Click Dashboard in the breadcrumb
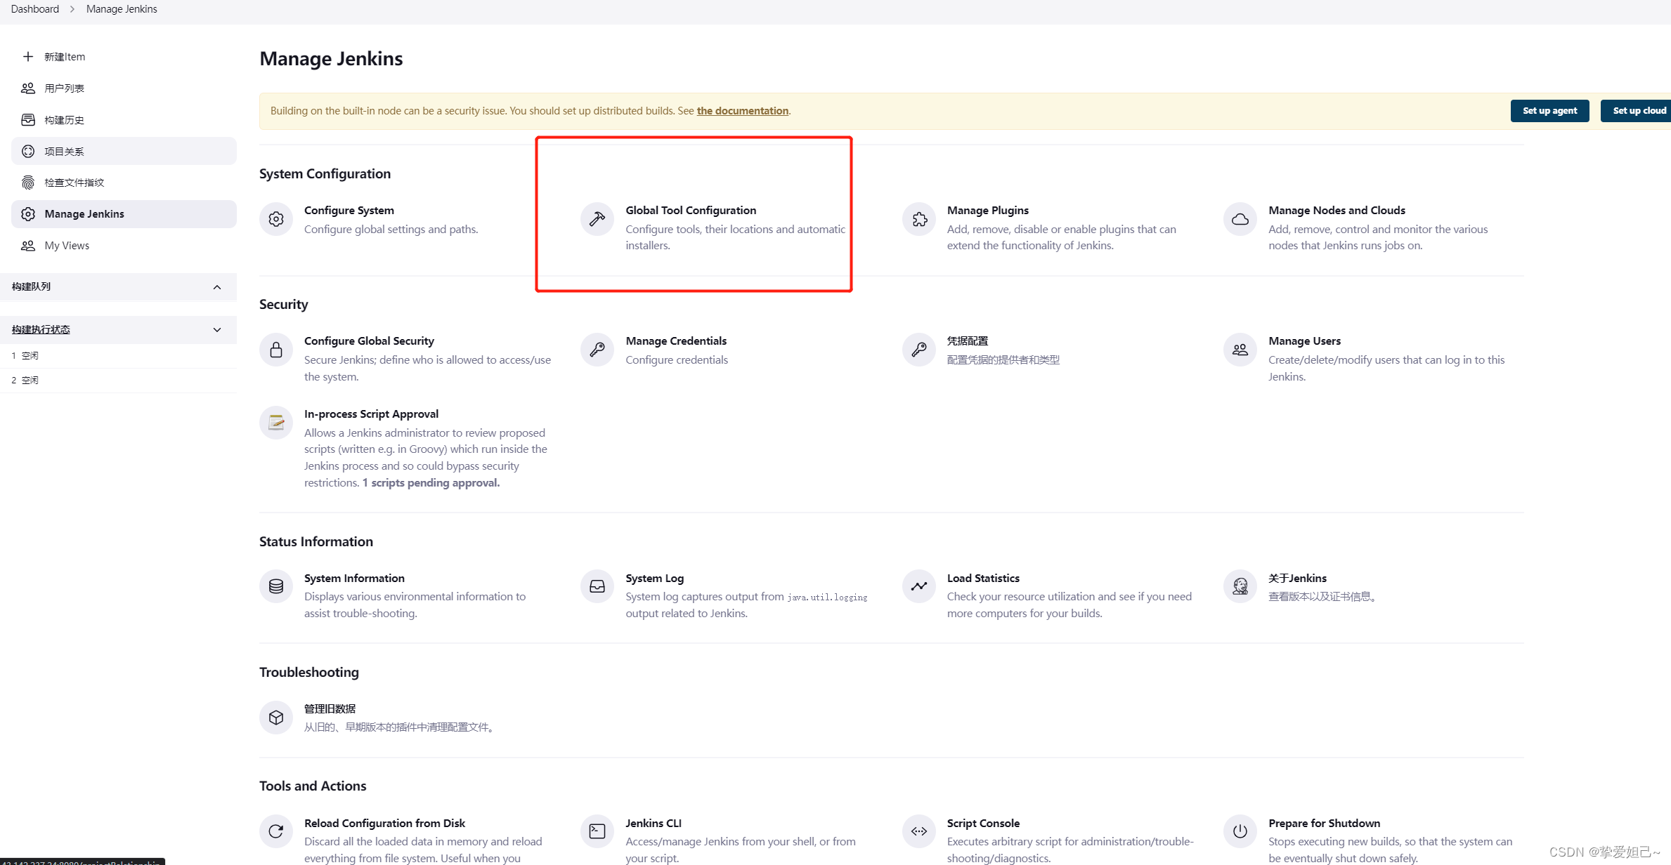1671x865 pixels. point(35,9)
